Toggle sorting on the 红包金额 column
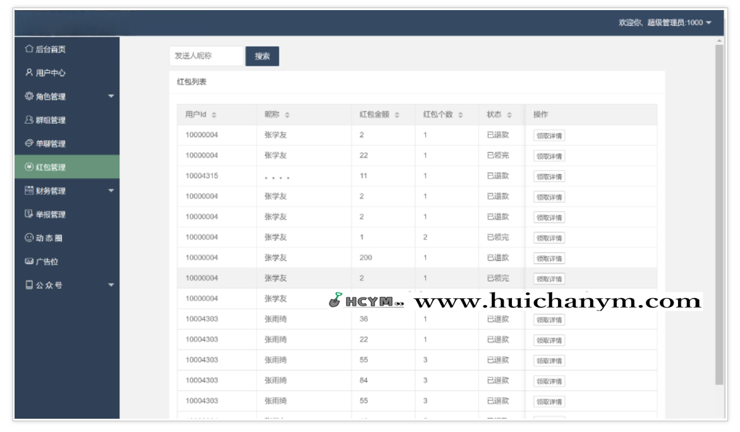 point(397,115)
